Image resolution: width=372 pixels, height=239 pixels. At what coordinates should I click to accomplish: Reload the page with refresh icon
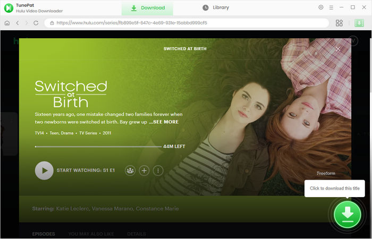point(36,23)
